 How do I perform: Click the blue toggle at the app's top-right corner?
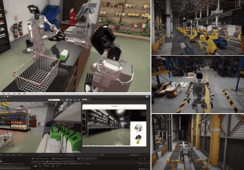click(x=147, y=96)
